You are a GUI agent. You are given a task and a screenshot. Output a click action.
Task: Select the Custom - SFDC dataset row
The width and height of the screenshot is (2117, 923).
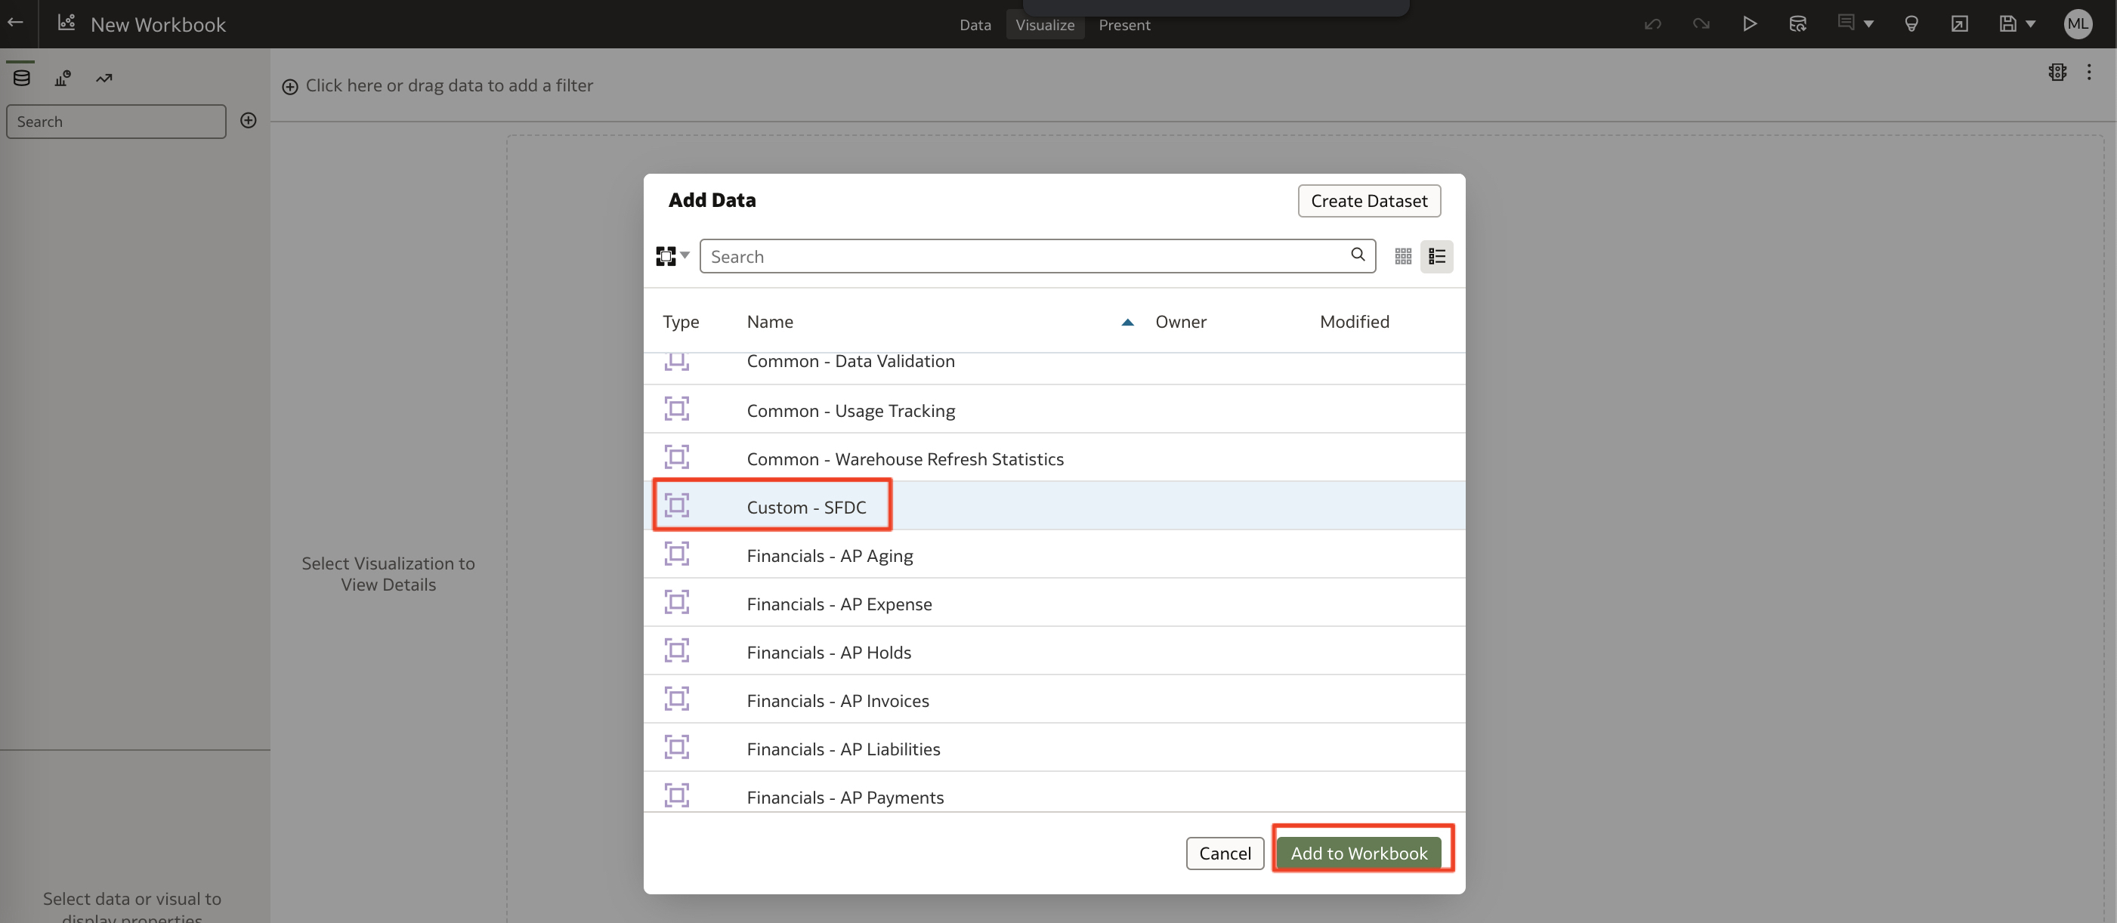click(806, 507)
